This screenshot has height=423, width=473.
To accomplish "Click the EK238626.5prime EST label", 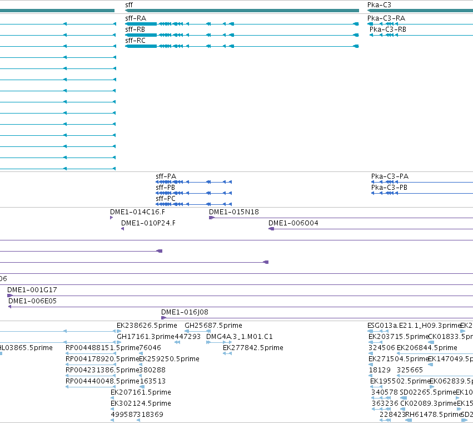I will coord(147,326).
